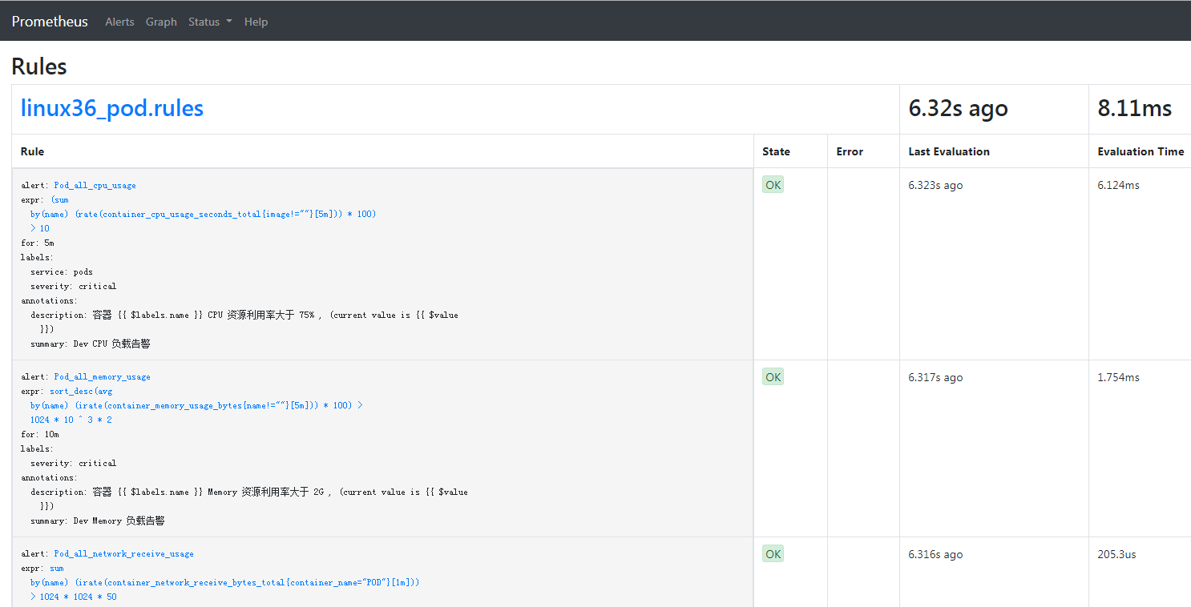Click the 'for: 5m' line in CPU rule
This screenshot has height=607, width=1191.
point(38,243)
